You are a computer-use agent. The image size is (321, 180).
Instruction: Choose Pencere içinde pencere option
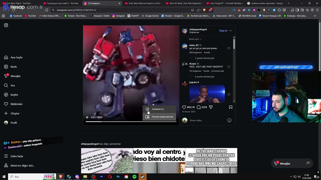point(159,117)
